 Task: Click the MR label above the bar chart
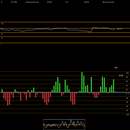point(116,68)
